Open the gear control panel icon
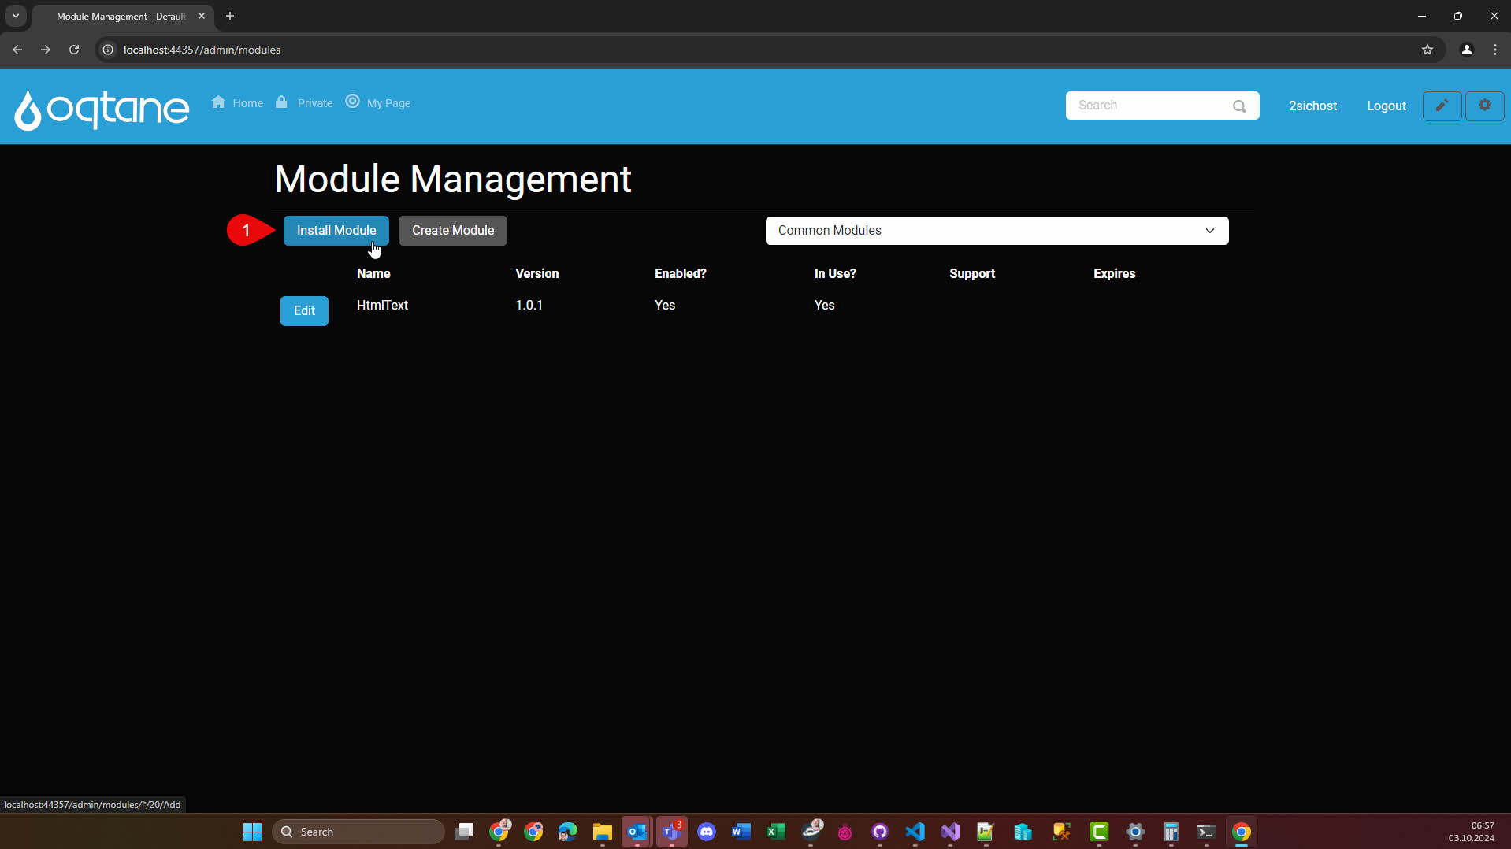The width and height of the screenshot is (1511, 849). 1484,106
